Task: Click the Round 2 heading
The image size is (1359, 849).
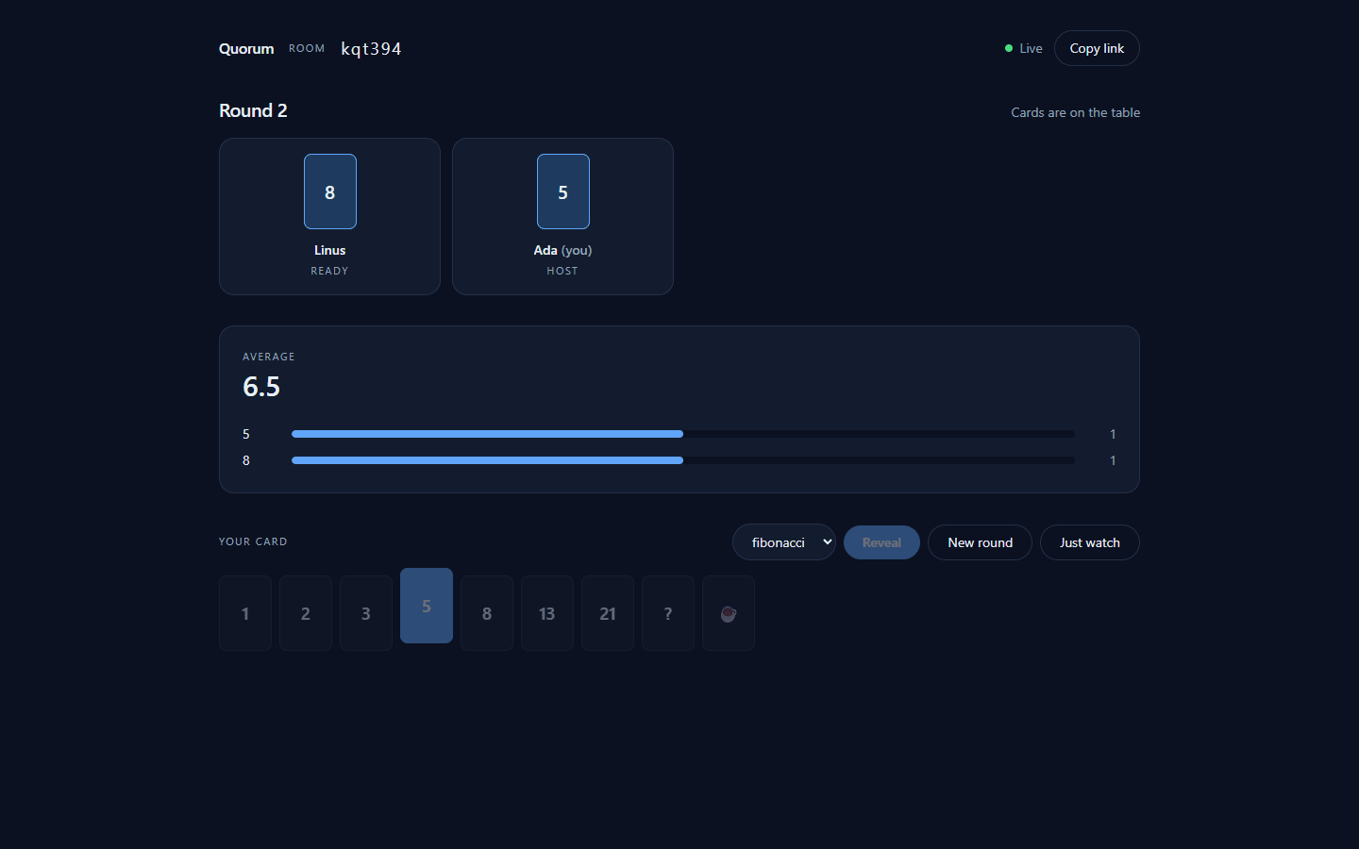Action: [253, 110]
